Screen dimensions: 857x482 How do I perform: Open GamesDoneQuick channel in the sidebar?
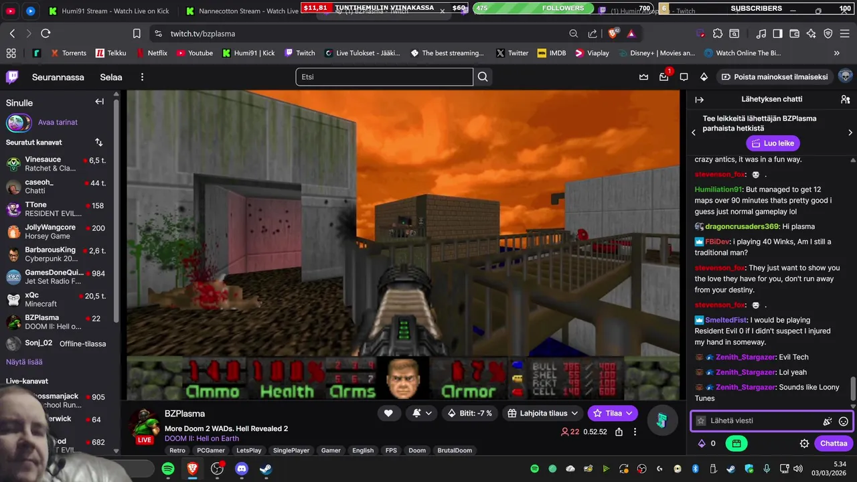tap(58, 277)
